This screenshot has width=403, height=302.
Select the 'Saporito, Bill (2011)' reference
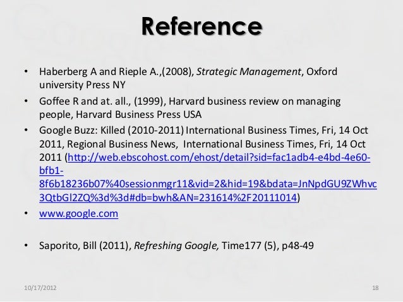pos(176,245)
